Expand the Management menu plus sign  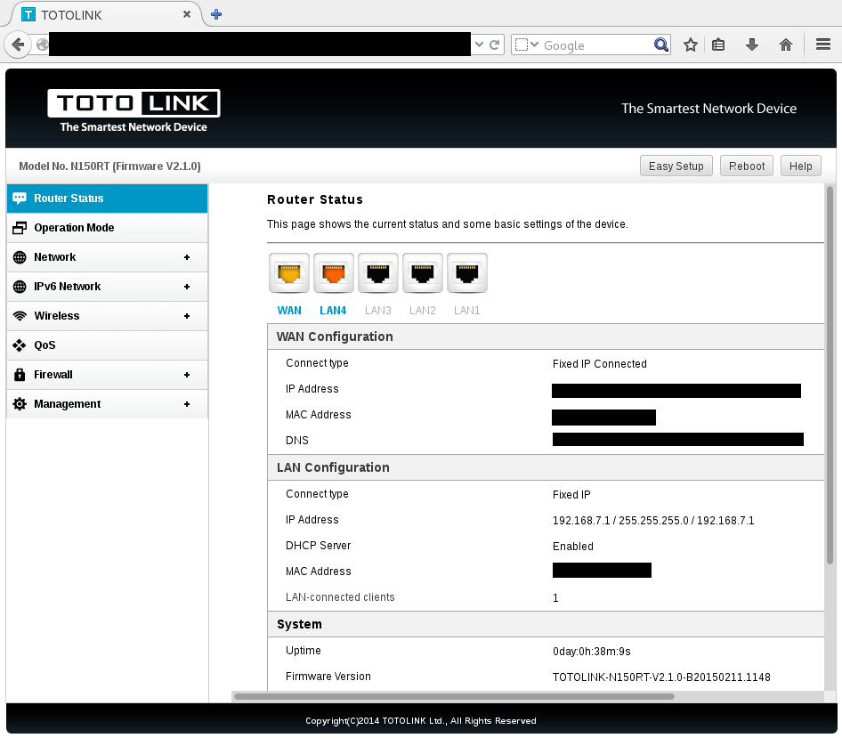(x=187, y=404)
